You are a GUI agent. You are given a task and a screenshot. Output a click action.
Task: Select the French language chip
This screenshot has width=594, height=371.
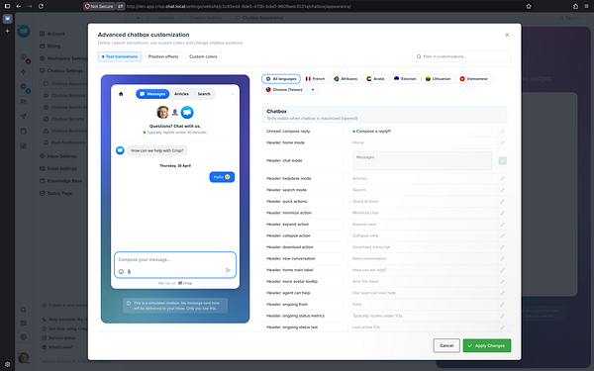[x=315, y=79]
